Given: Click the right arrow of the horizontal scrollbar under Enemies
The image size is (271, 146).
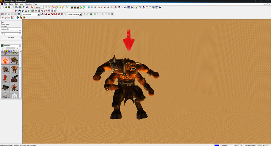Looking at the screenshot, I should [18, 48].
